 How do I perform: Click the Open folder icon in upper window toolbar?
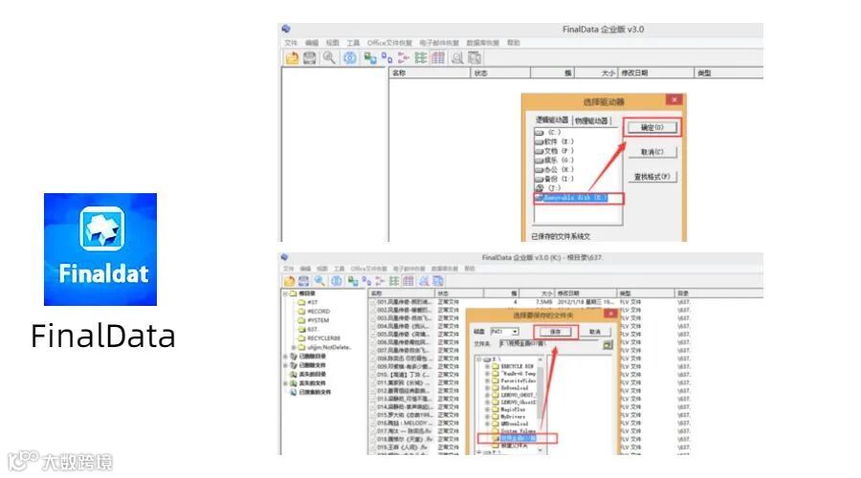pos(292,57)
